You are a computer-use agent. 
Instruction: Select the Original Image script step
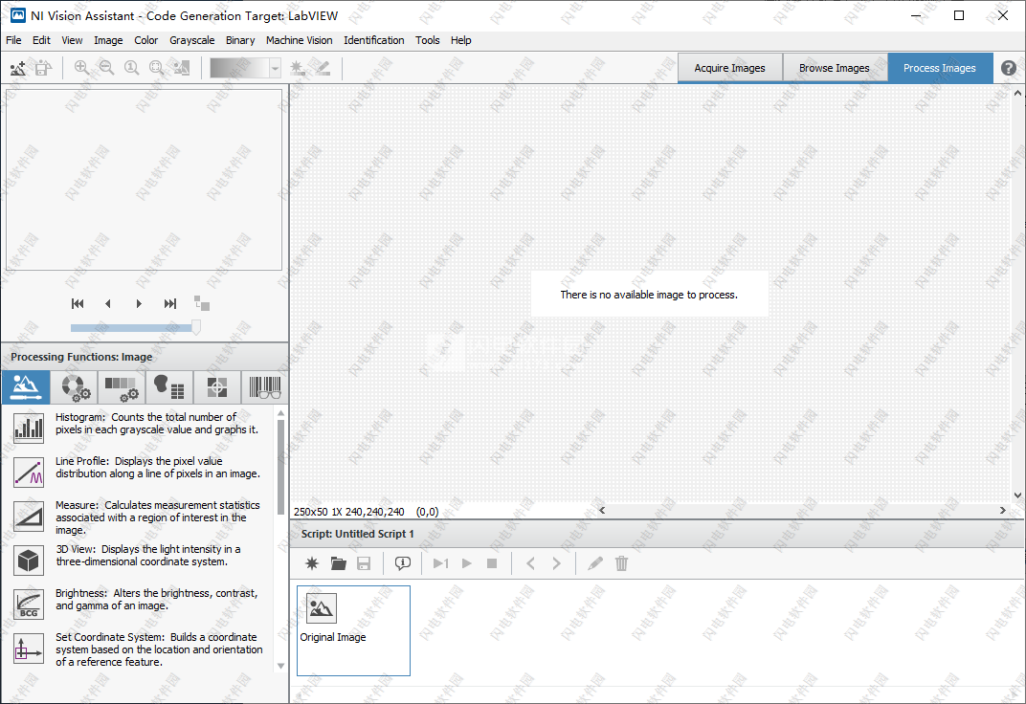(353, 630)
